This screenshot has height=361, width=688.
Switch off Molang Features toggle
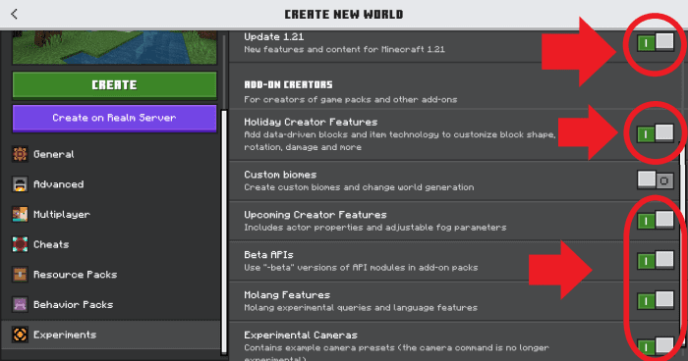pyautogui.click(x=656, y=300)
